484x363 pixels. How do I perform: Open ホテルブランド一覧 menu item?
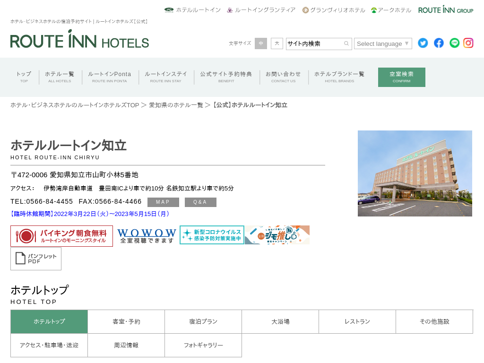[339, 77]
